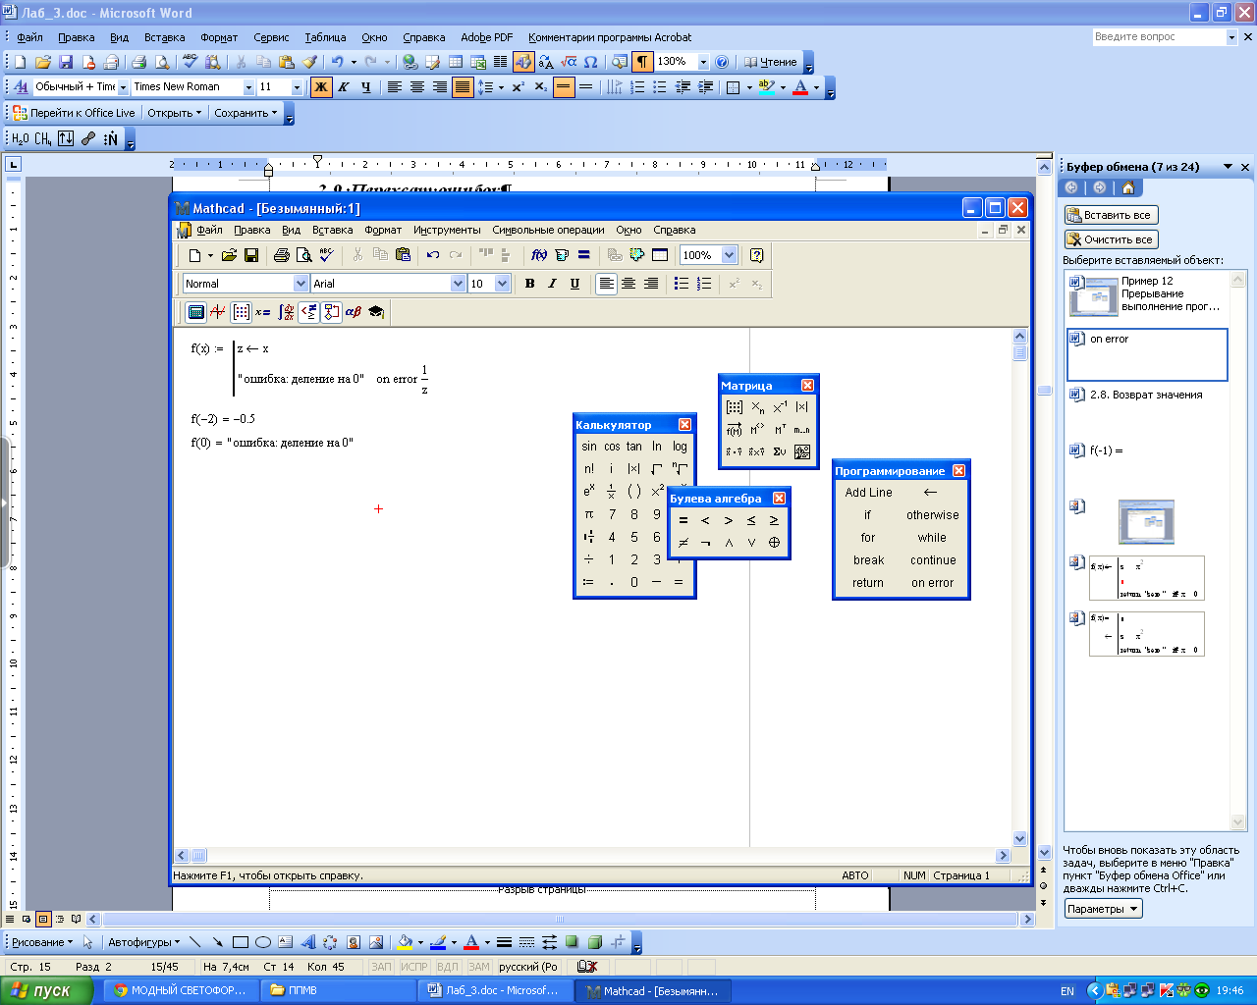This screenshot has height=1005, width=1257.
Task: Click the Calculate (equals) icon in Mathcad
Action: point(584,255)
